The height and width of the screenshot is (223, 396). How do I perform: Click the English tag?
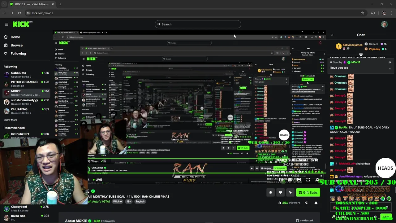click(140, 201)
